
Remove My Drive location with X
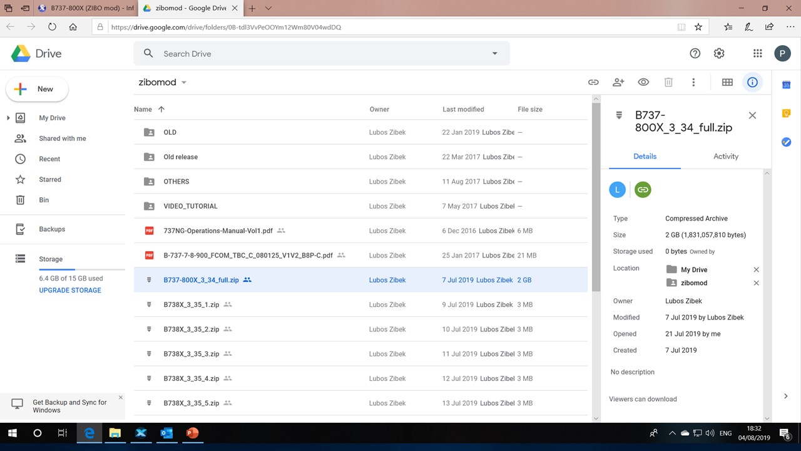click(x=756, y=269)
